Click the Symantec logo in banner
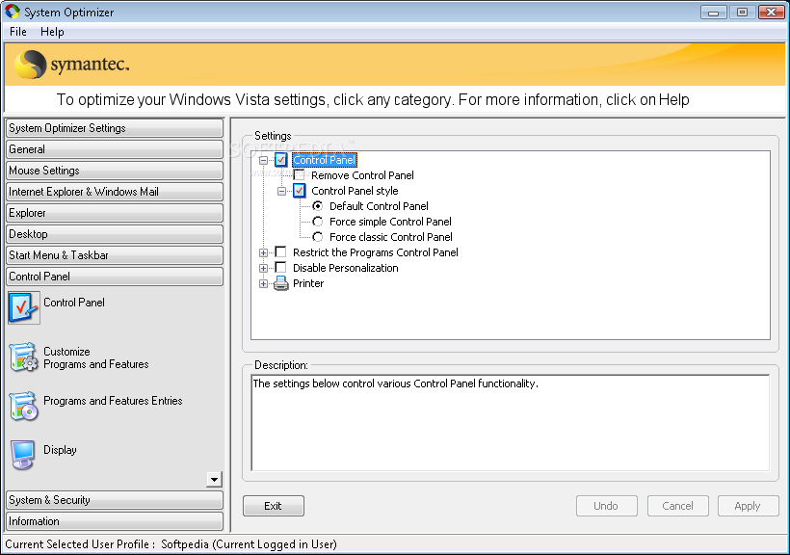The width and height of the screenshot is (790, 555). 72,65
